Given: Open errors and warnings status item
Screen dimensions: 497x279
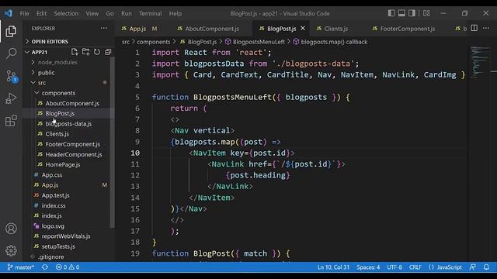Looking at the screenshot, I should tap(68, 267).
